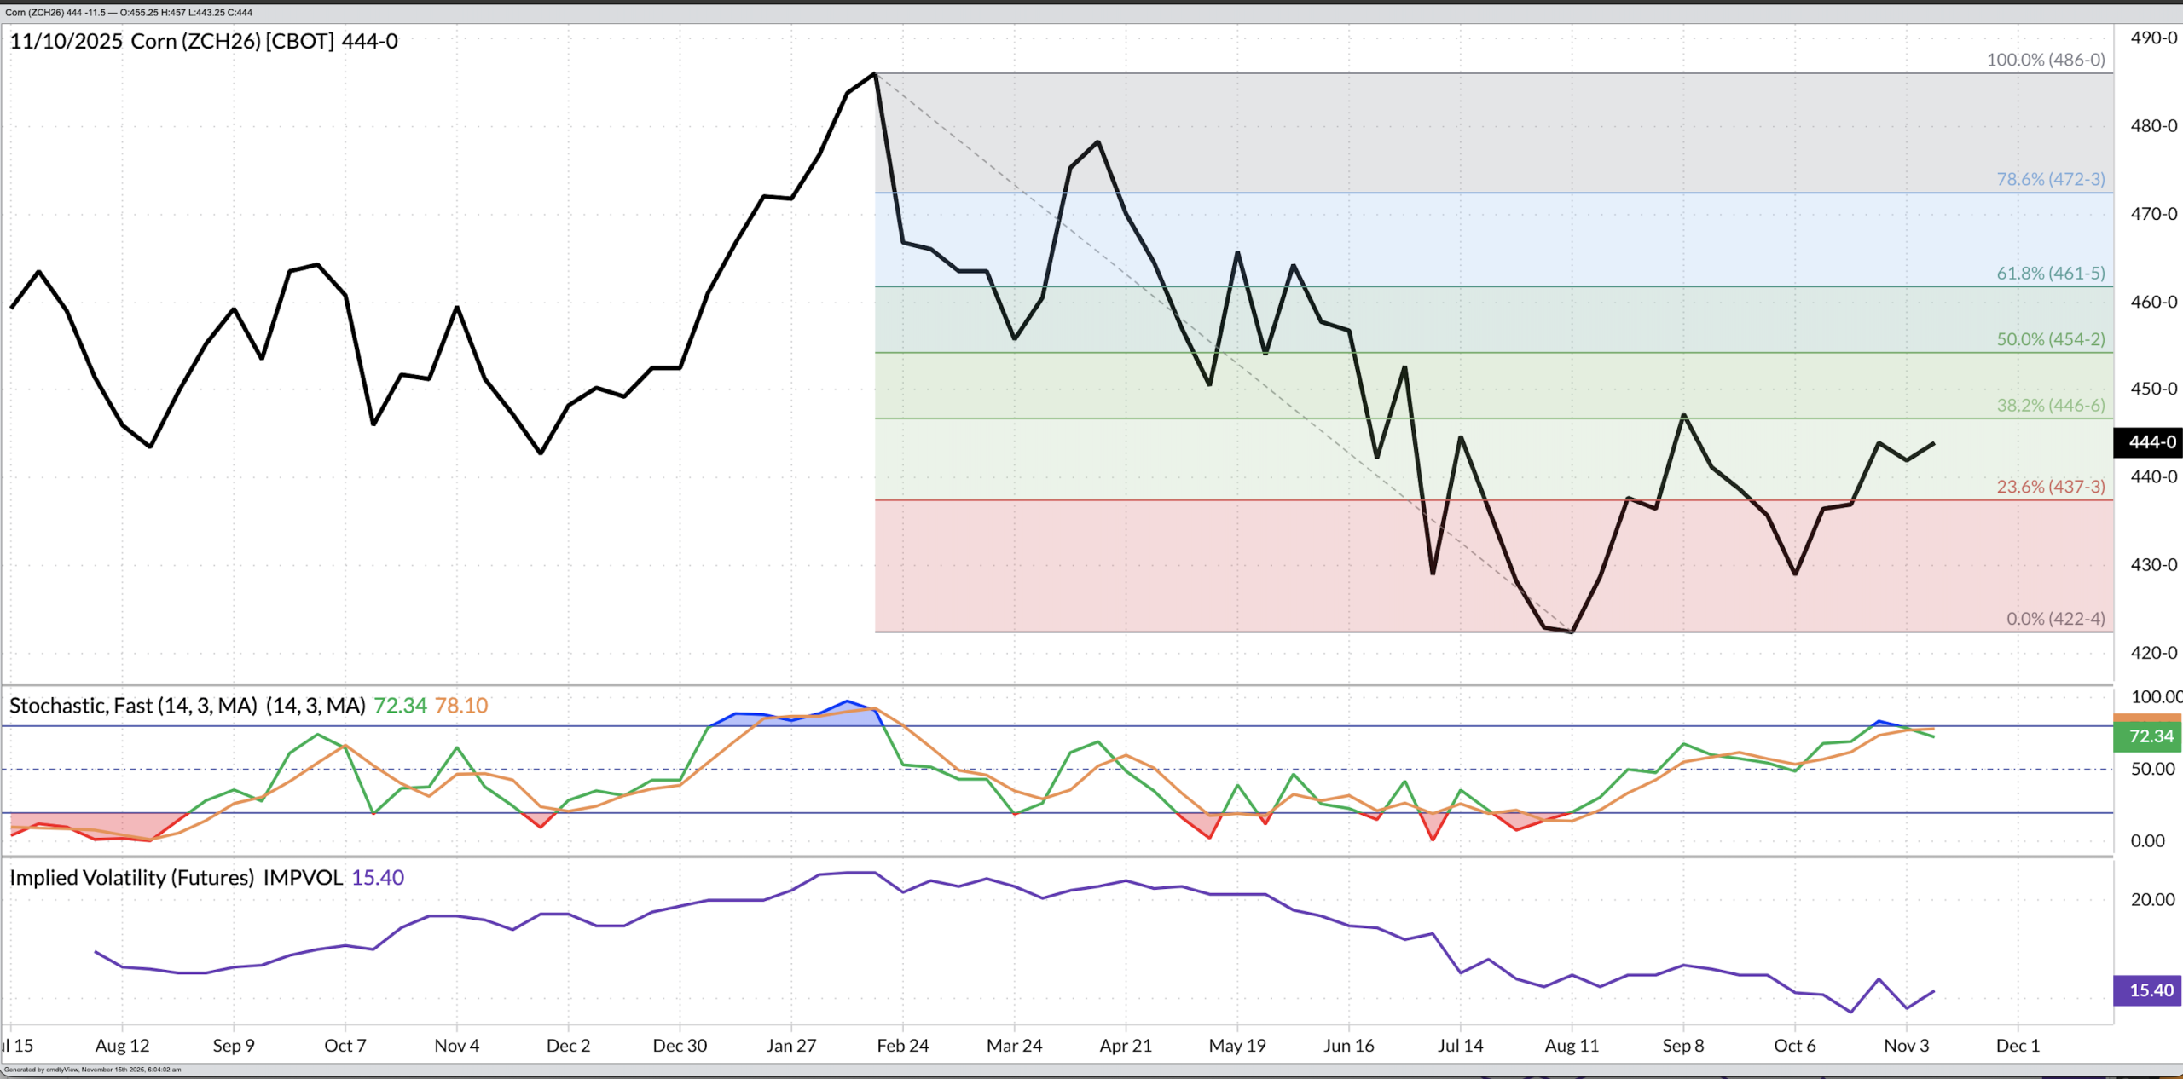
Task: Click the Nov 3 date axis marker
Action: pyautogui.click(x=1906, y=1046)
